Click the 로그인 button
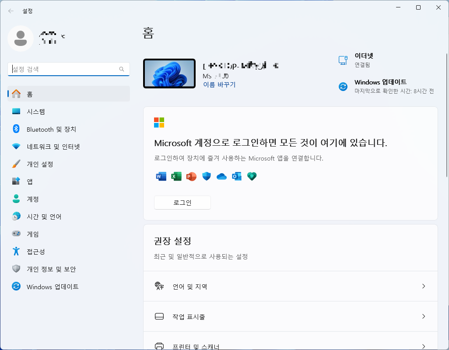The width and height of the screenshot is (449, 350). (x=182, y=203)
